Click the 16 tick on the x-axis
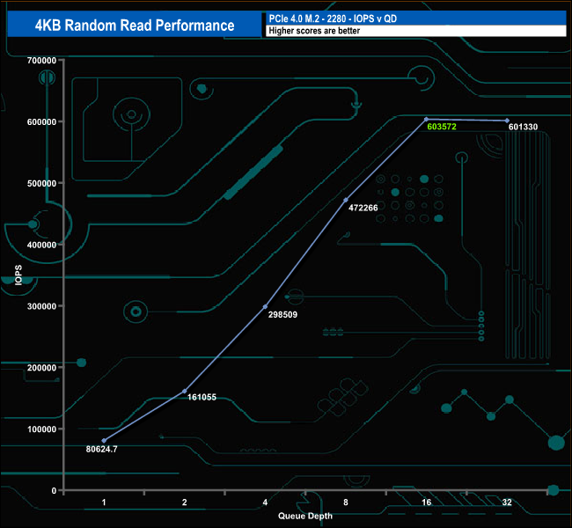The width and height of the screenshot is (572, 528). pyautogui.click(x=426, y=502)
